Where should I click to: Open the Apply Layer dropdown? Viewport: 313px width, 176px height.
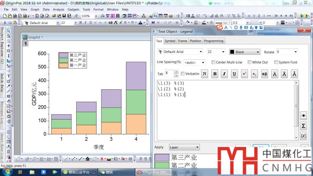point(184,147)
